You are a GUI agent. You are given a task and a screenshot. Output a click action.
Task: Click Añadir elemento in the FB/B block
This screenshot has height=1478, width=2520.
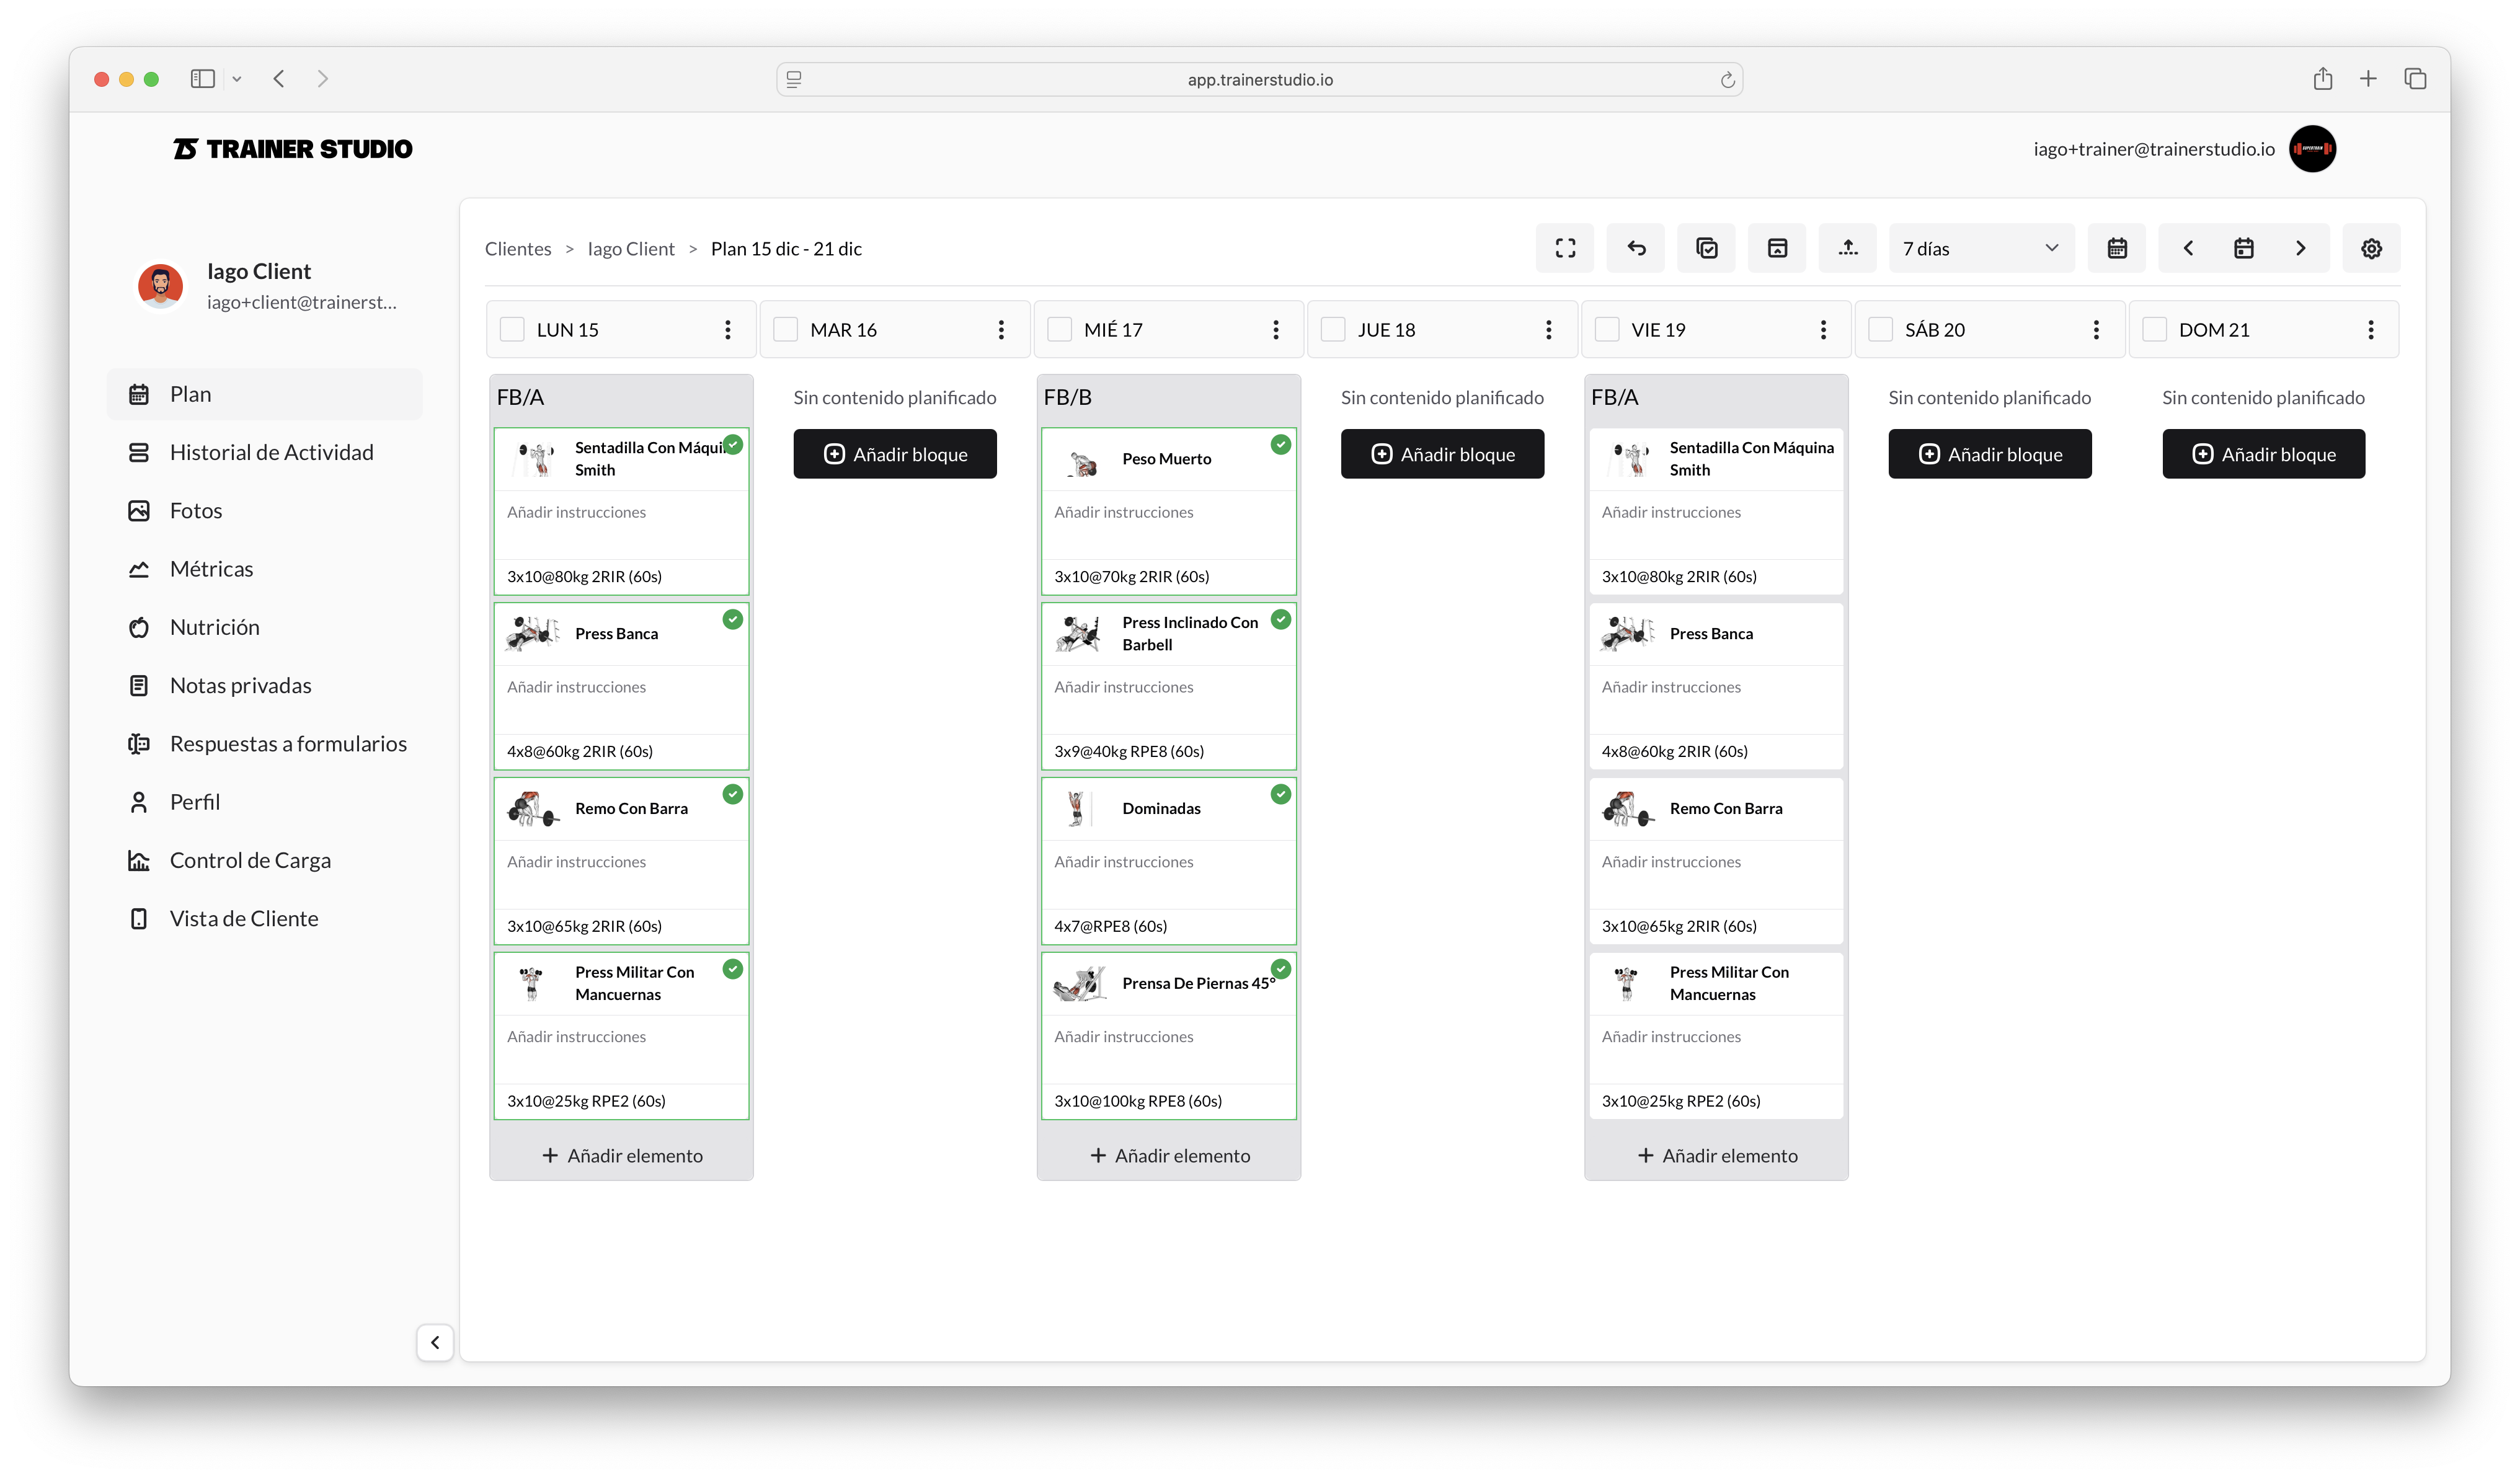tap(1169, 1155)
